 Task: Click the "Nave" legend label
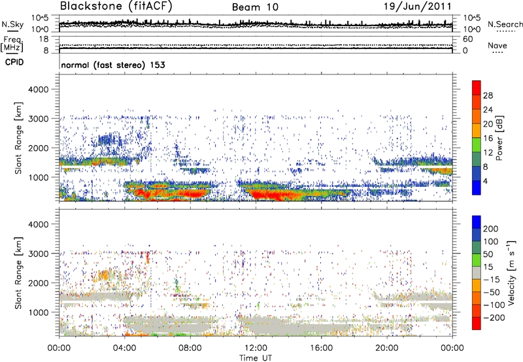pos(497,46)
